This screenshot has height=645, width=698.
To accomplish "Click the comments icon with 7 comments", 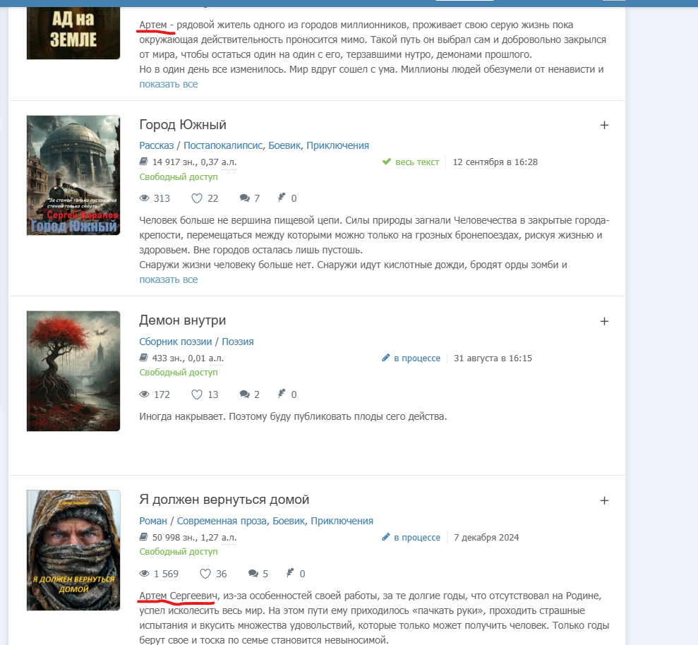I will (244, 198).
